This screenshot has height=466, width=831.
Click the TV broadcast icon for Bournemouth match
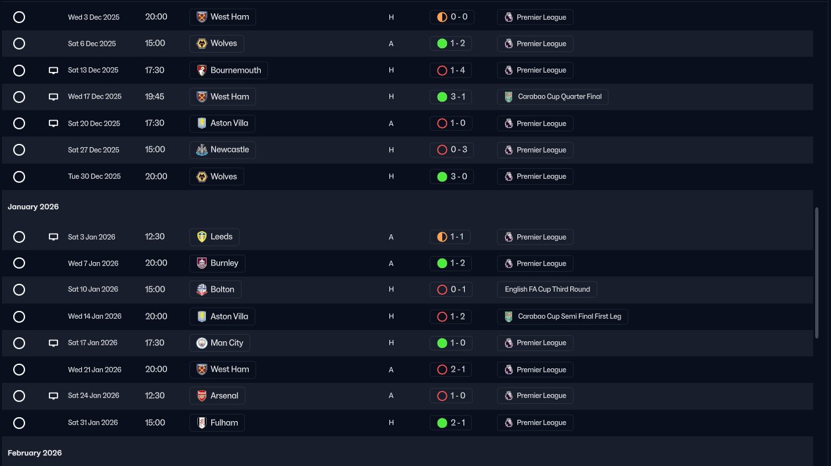point(53,70)
